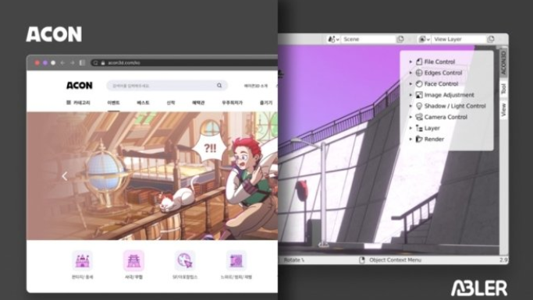The width and height of the screenshot is (533, 300).
Task: Click the search magnifier icon in ACON search bar
Action: [x=219, y=86]
